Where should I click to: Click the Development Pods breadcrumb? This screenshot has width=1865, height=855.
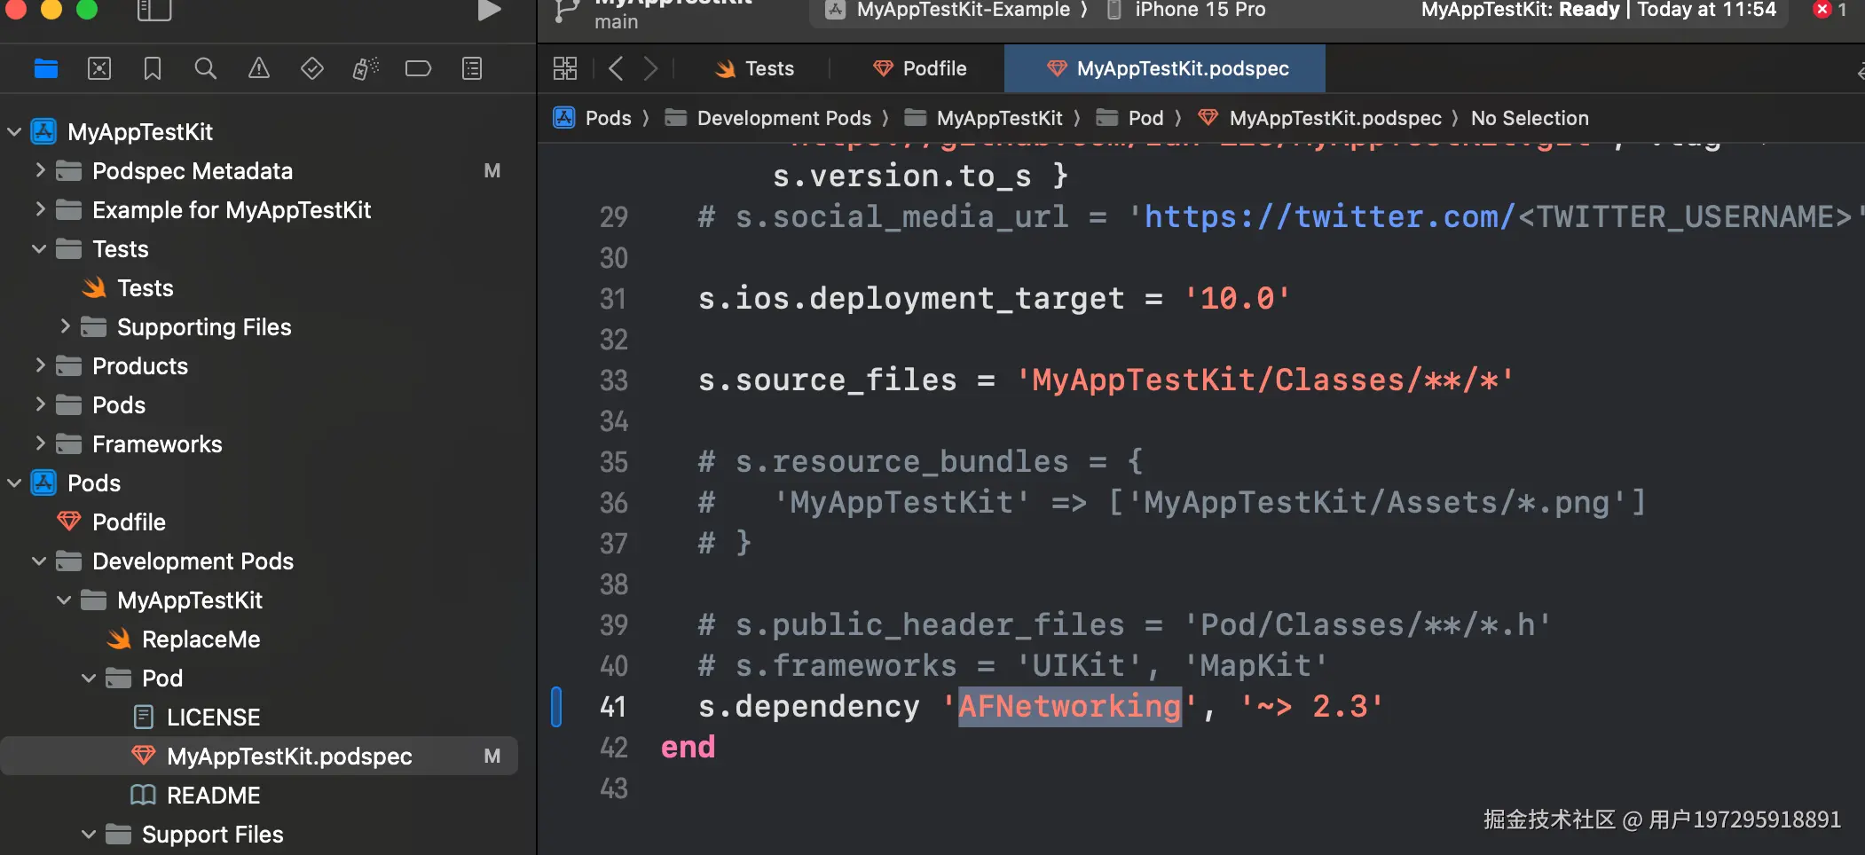[x=769, y=118]
